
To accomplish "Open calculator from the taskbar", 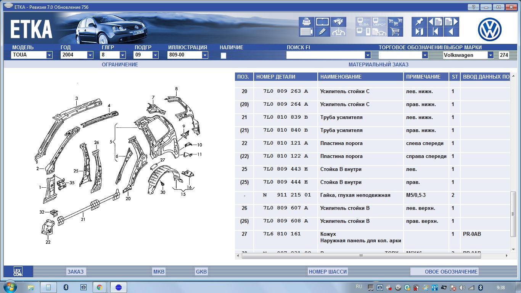I will [x=48, y=287].
